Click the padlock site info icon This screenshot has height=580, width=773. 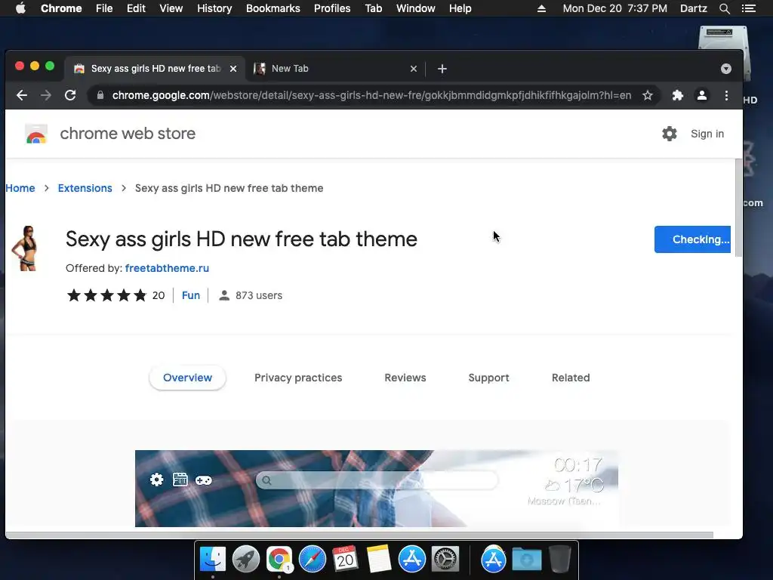pos(100,95)
